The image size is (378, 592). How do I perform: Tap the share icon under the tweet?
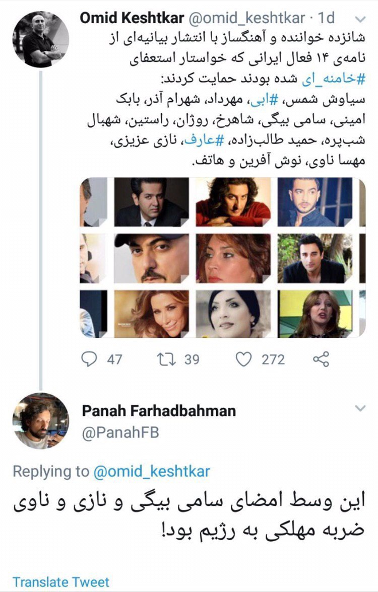(x=321, y=359)
